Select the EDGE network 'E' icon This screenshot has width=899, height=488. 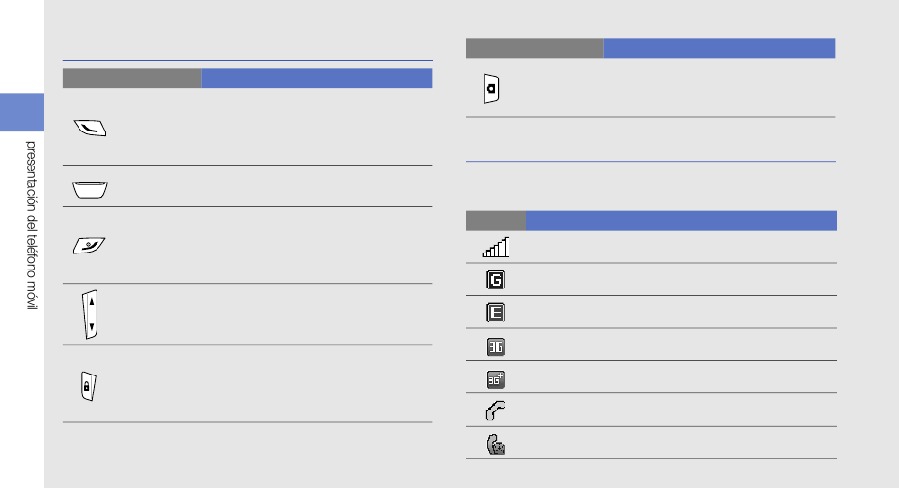(496, 312)
